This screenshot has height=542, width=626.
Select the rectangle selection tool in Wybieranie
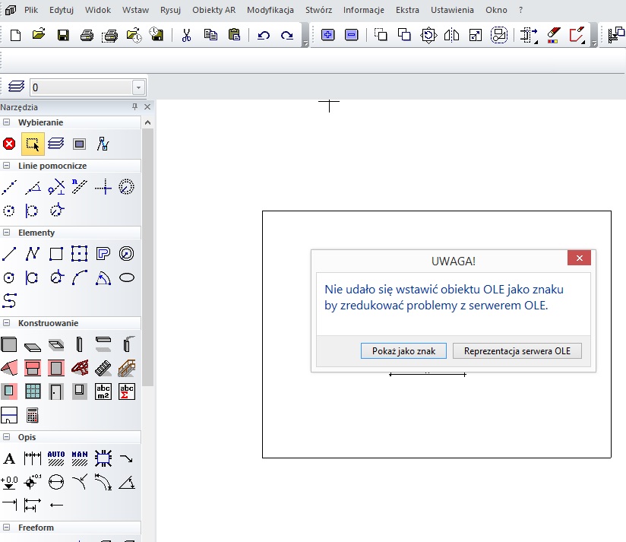tap(32, 143)
